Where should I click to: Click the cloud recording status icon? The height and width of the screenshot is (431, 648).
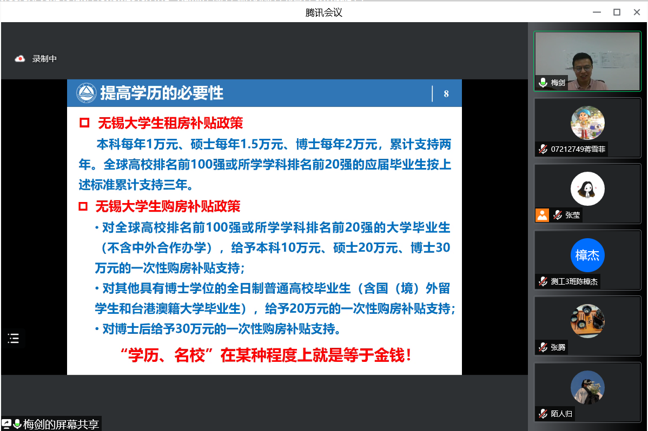pos(20,59)
